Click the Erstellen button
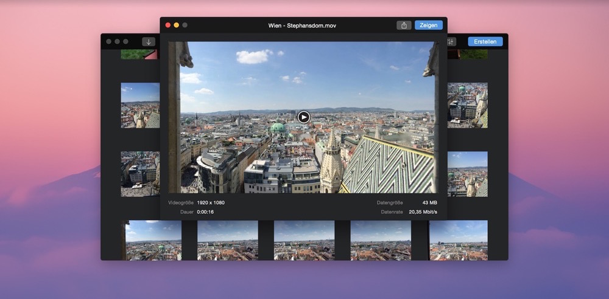This screenshot has height=299, width=609. (485, 42)
